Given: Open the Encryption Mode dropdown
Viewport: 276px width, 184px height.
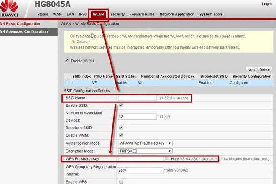Looking at the screenshot, I should pyautogui.click(x=145, y=151).
